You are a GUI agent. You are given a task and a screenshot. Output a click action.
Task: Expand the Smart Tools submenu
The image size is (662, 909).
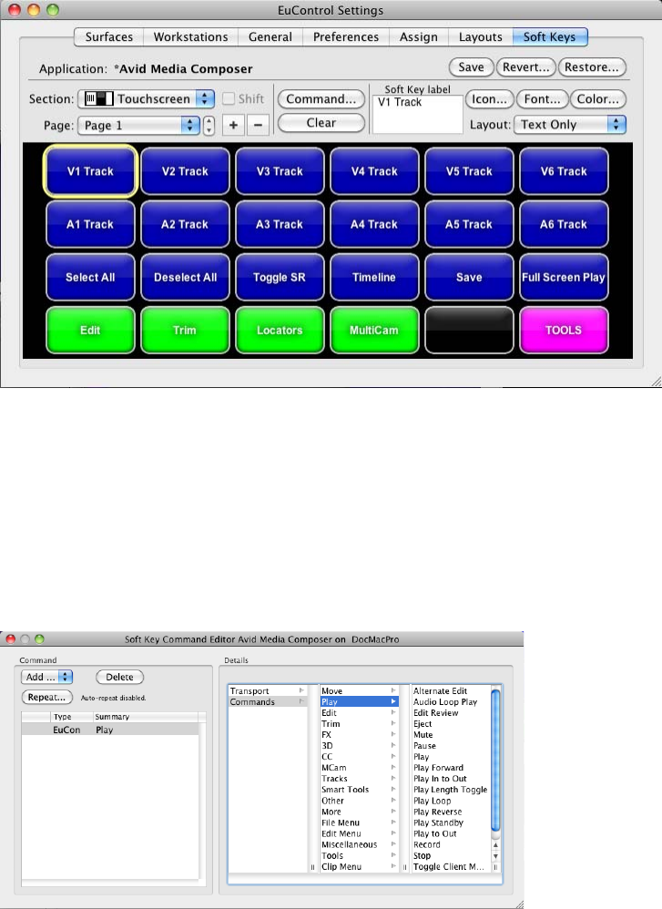click(x=360, y=790)
